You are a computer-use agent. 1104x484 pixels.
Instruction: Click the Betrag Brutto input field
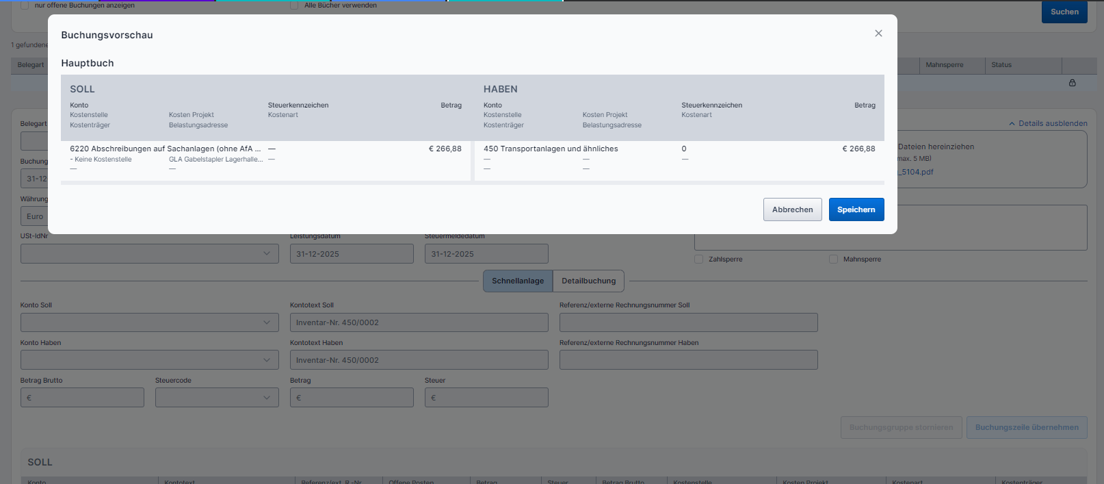point(82,398)
